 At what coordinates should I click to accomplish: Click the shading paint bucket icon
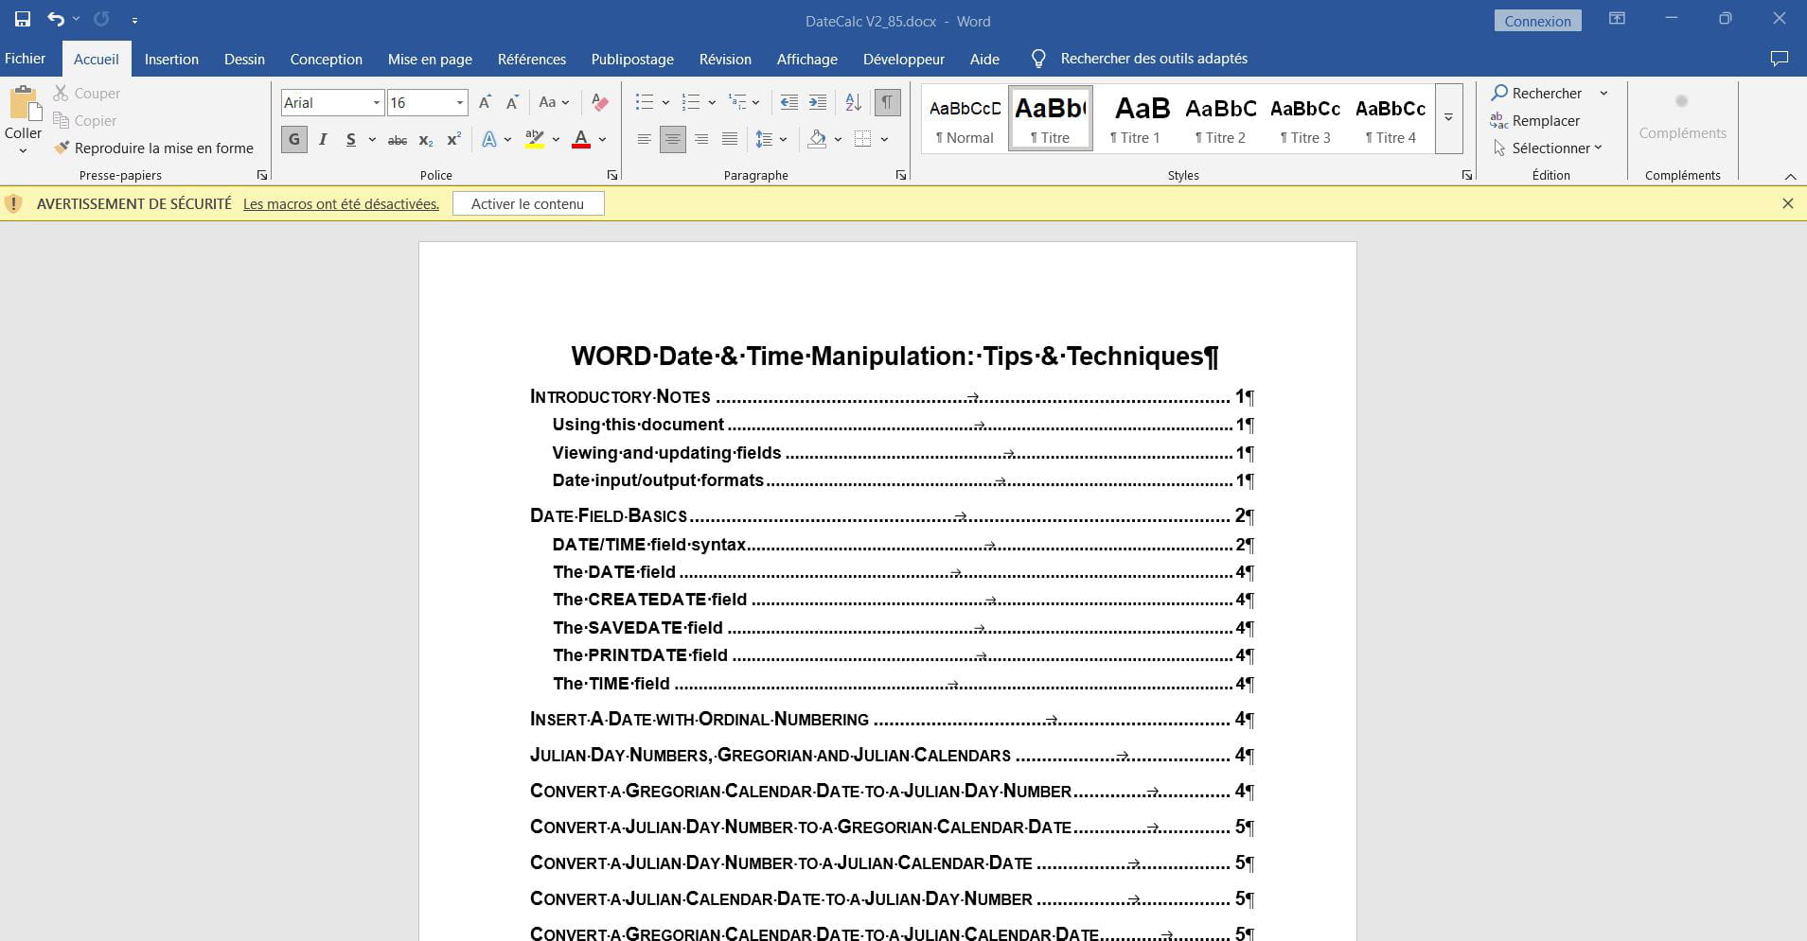click(817, 140)
